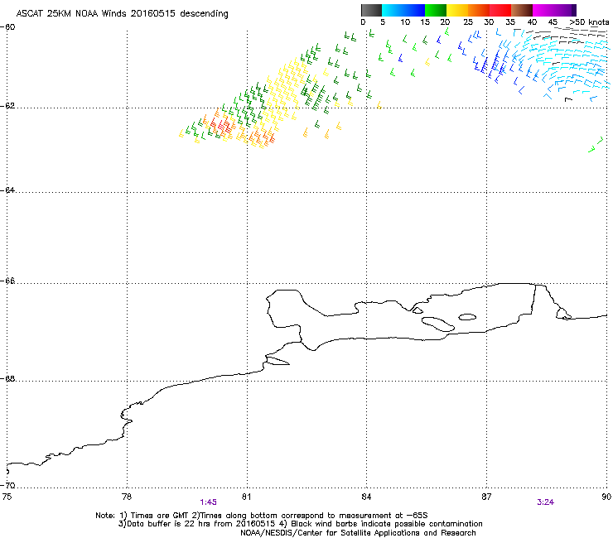Click the small triangular island near 81 longitude coastline

coord(278,362)
